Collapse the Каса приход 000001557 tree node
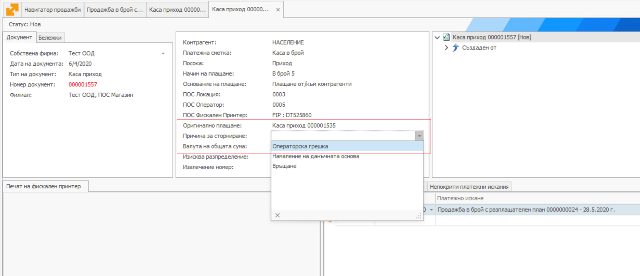This screenshot has width=640, height=276. click(x=437, y=38)
